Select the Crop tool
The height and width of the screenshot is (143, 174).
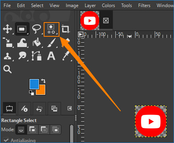(65, 29)
